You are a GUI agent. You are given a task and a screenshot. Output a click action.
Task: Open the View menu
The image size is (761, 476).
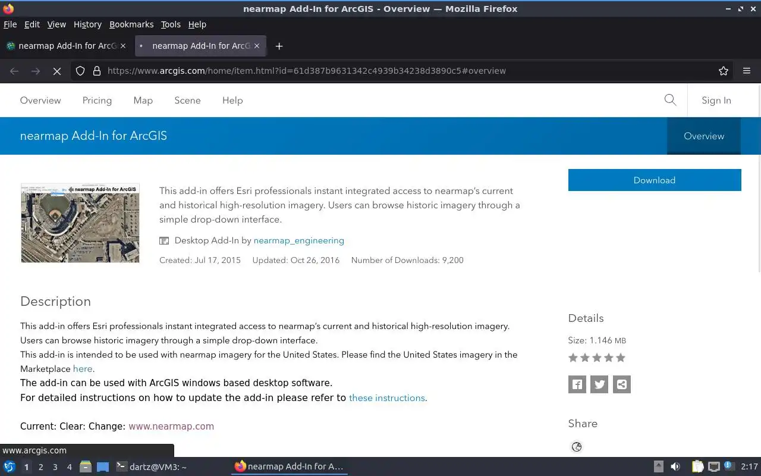point(56,24)
